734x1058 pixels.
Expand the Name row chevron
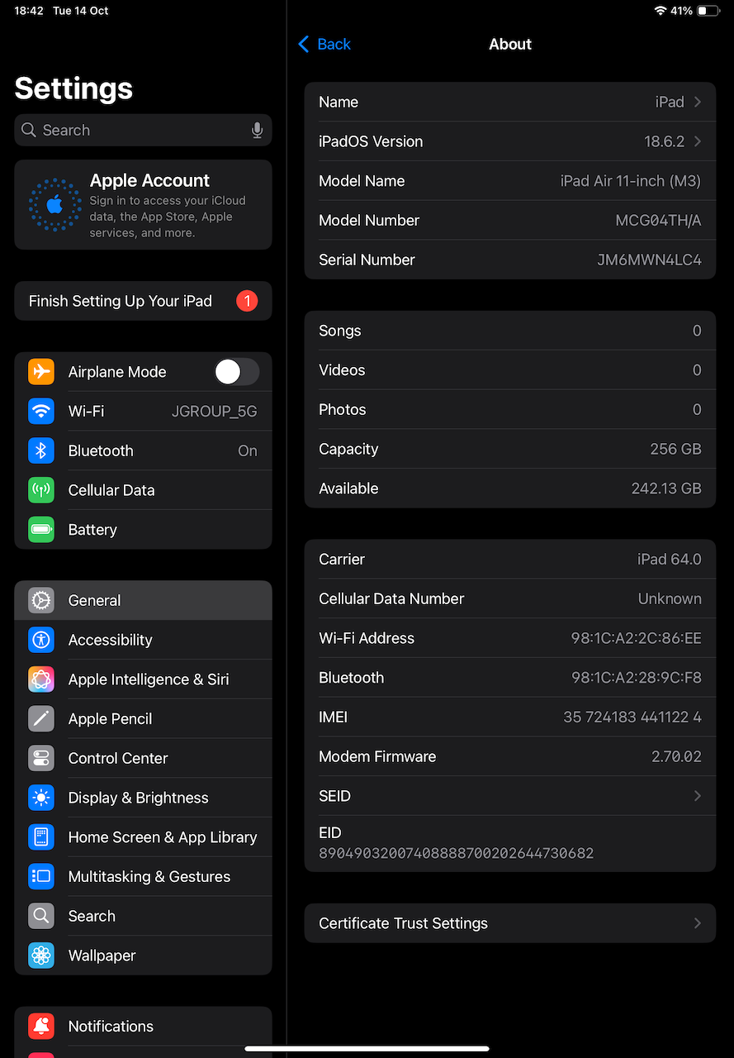pyautogui.click(x=697, y=102)
